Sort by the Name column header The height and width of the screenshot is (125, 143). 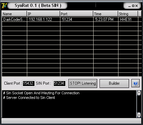(x=14, y=14)
